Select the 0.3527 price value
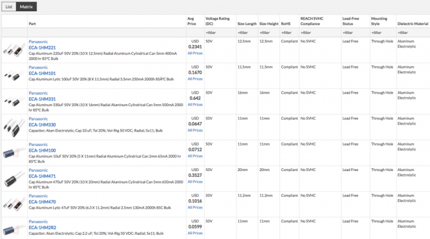Image resolution: width=430 pixels, height=239 pixels. [x=195, y=175]
